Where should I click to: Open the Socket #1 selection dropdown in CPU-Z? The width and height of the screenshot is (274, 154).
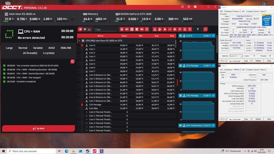236,56
